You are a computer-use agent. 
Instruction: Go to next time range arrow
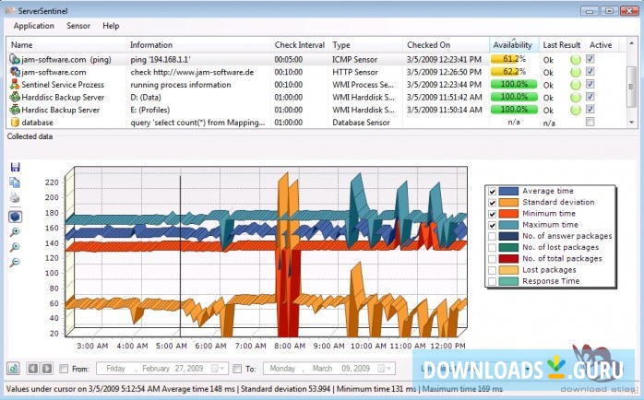pos(47,368)
